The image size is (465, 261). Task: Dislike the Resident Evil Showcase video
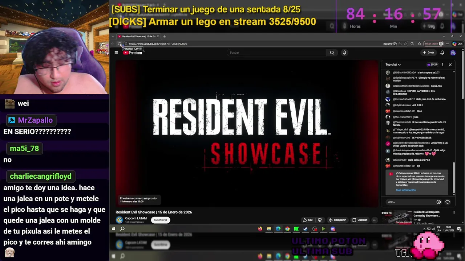point(320,220)
